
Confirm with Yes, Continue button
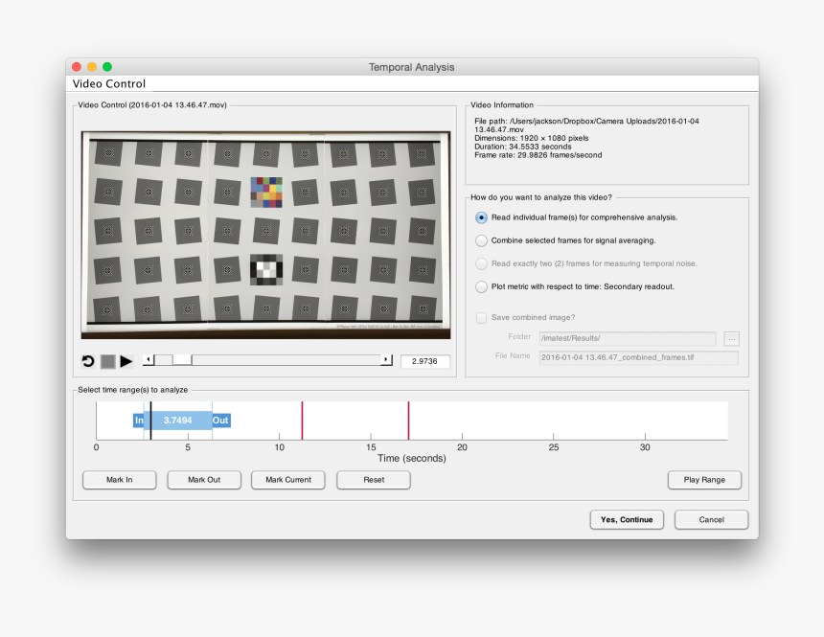tap(627, 520)
